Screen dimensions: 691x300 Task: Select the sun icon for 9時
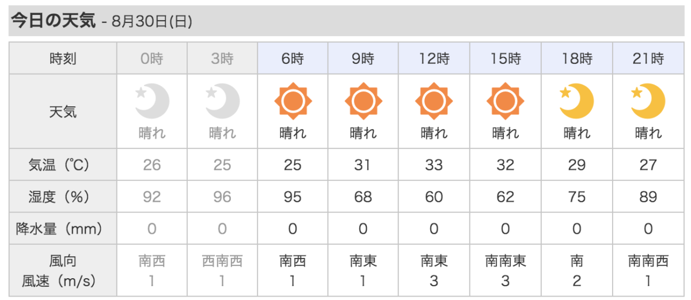363,102
